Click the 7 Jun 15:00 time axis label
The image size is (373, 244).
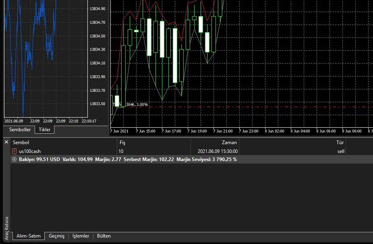click(145, 131)
